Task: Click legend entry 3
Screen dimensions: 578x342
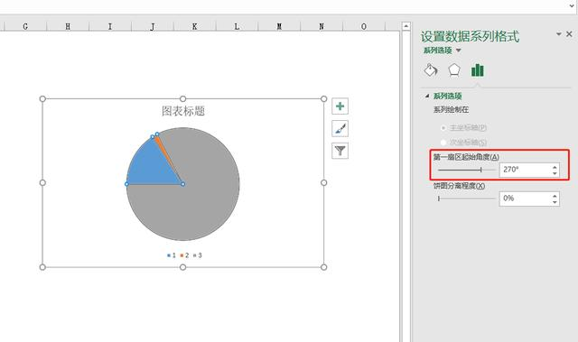Action: tap(198, 255)
